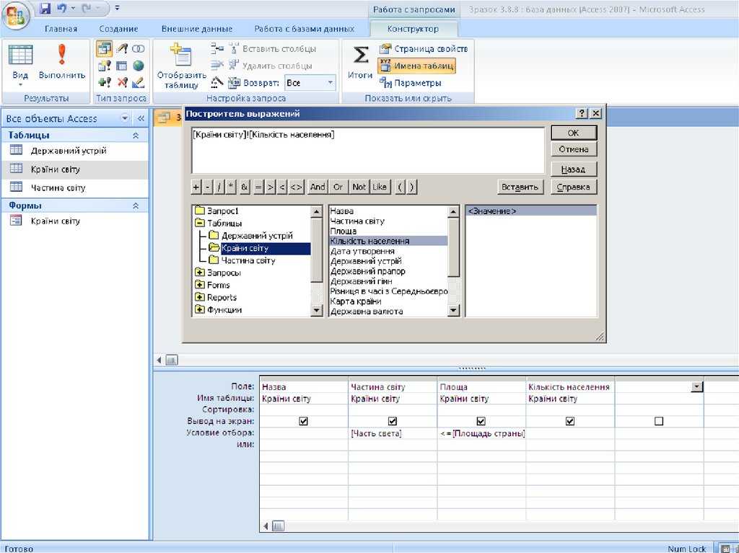Click query grid horizontal scrollbar thumb

(278, 526)
